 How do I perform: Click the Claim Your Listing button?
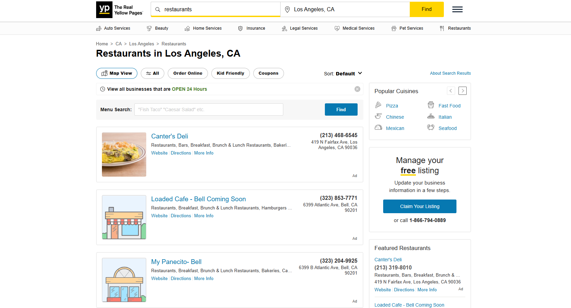[x=420, y=206]
